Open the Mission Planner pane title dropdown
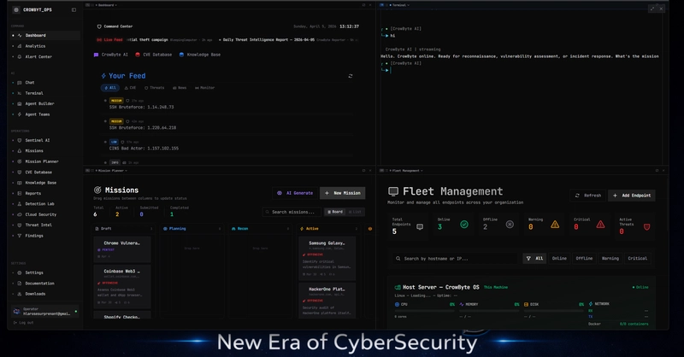 [x=112, y=171]
